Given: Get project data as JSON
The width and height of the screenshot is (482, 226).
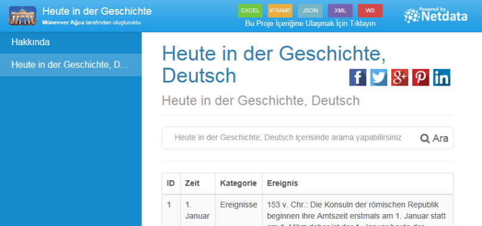Looking at the screenshot, I should 310,11.
